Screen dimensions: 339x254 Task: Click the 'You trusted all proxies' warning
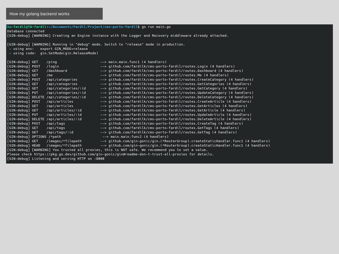click(x=107, y=150)
